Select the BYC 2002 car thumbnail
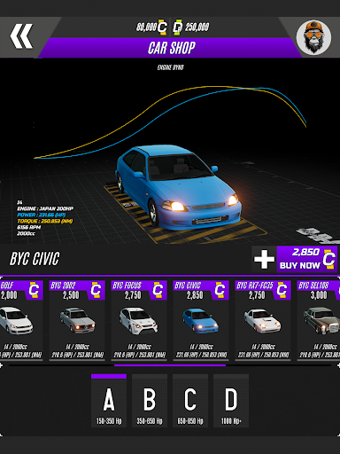 pos(77,320)
